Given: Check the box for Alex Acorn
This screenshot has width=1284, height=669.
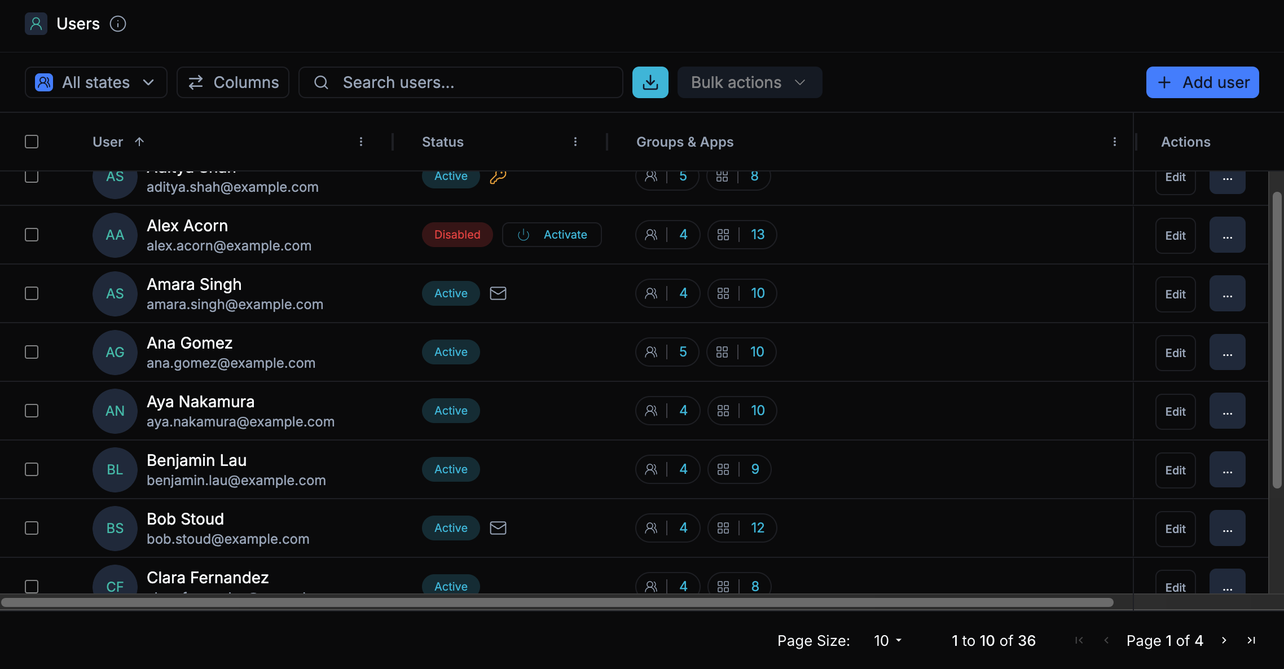Looking at the screenshot, I should (32, 235).
